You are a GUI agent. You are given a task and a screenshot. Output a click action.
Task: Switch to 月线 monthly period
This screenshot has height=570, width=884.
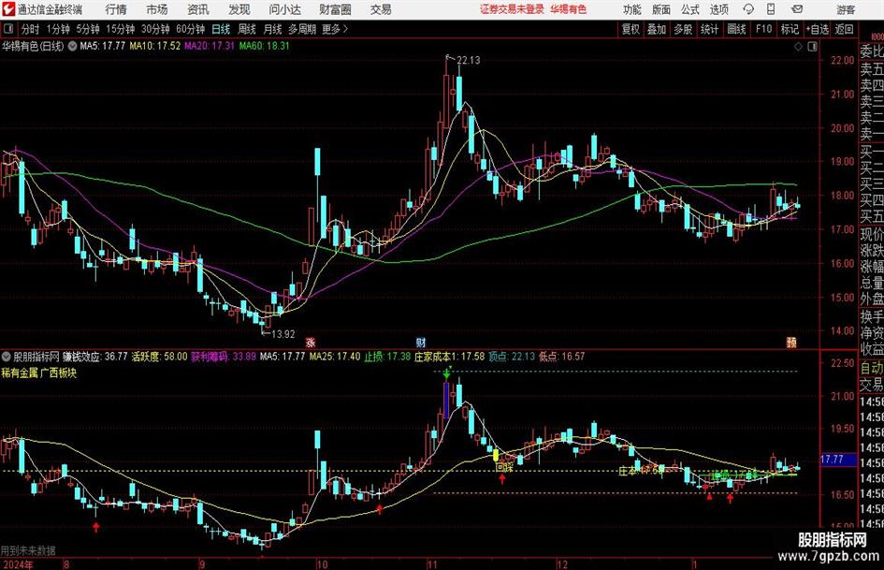272,29
